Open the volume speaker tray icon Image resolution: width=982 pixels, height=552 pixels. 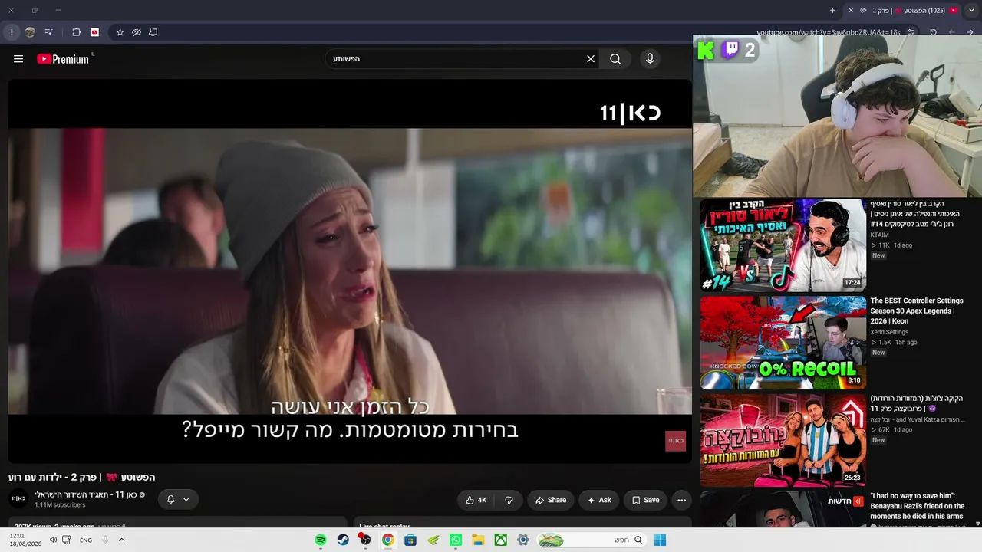click(x=54, y=540)
